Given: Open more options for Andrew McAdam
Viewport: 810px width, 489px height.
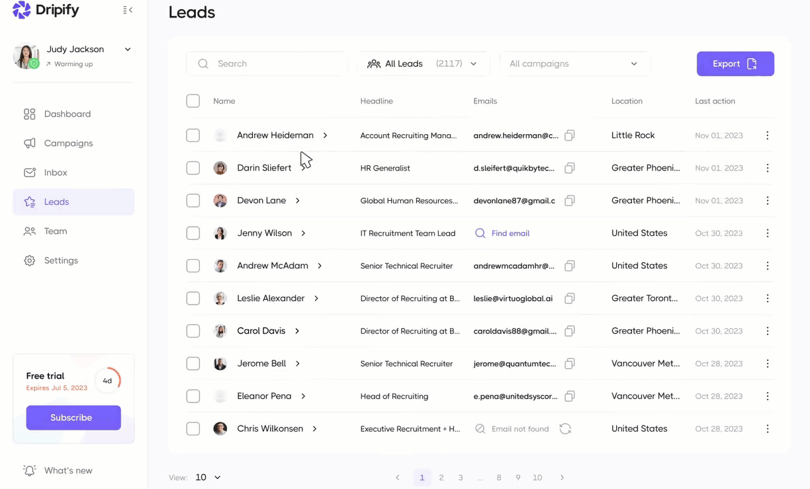Looking at the screenshot, I should (x=768, y=266).
